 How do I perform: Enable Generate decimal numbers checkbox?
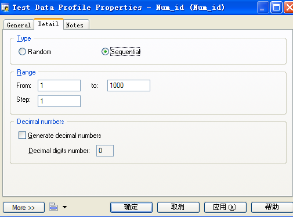coord(22,136)
